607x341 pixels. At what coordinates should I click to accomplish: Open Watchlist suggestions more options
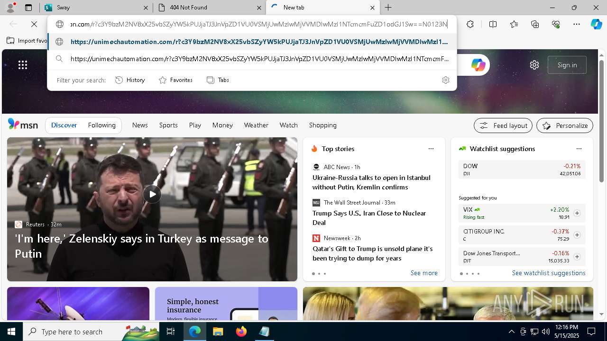coord(579,149)
